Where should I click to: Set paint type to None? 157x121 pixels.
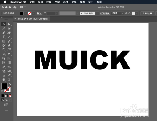[10, 96]
